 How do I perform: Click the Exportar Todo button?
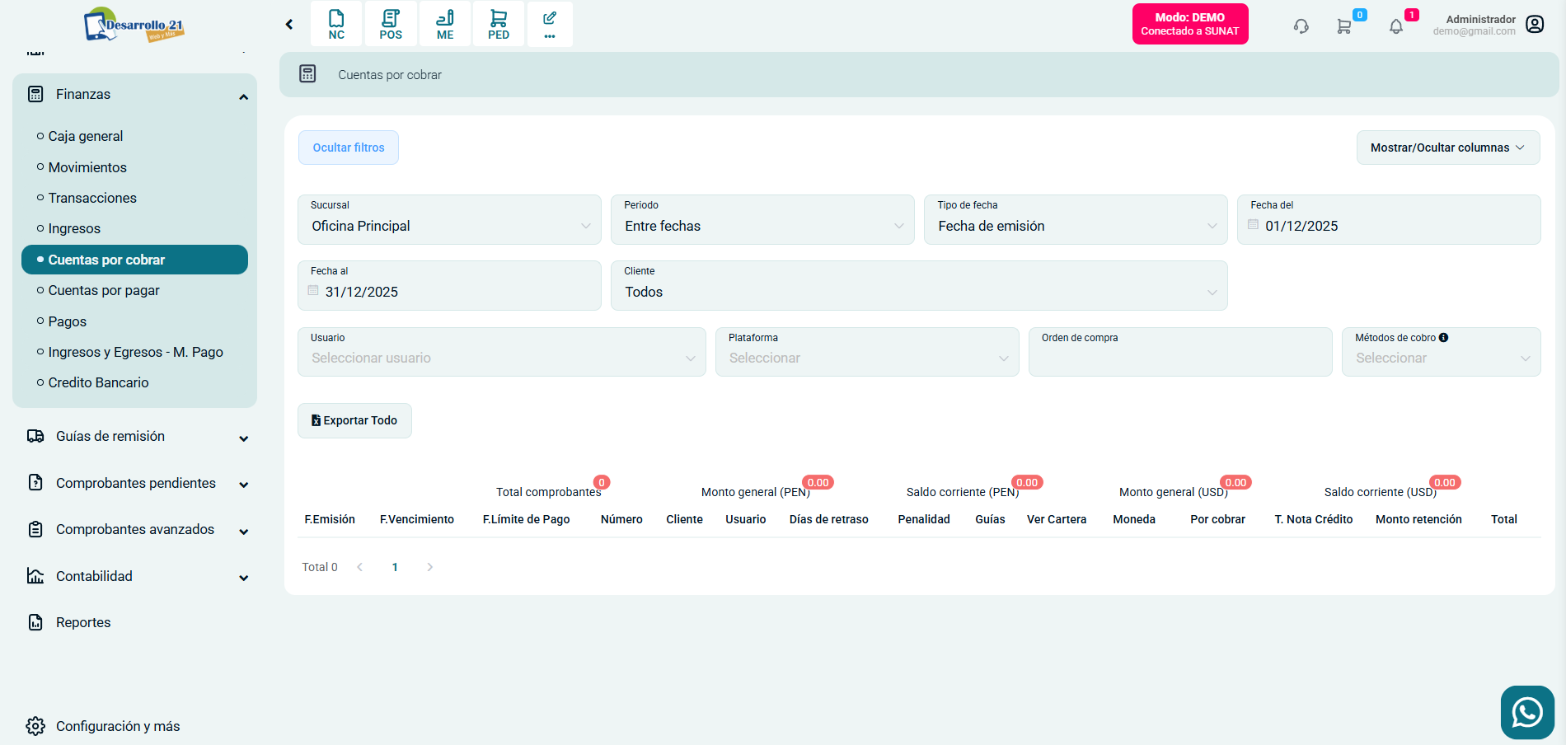click(354, 420)
